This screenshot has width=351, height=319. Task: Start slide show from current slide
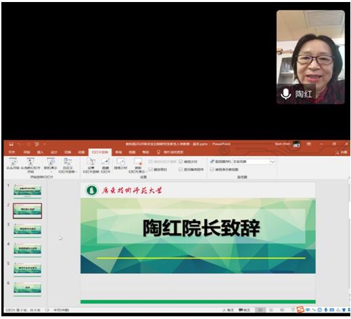tap(30, 165)
